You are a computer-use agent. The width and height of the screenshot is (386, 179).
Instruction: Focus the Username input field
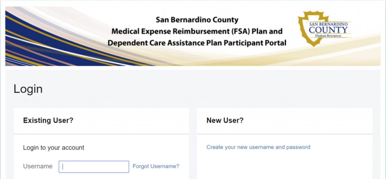pyautogui.click(x=94, y=167)
